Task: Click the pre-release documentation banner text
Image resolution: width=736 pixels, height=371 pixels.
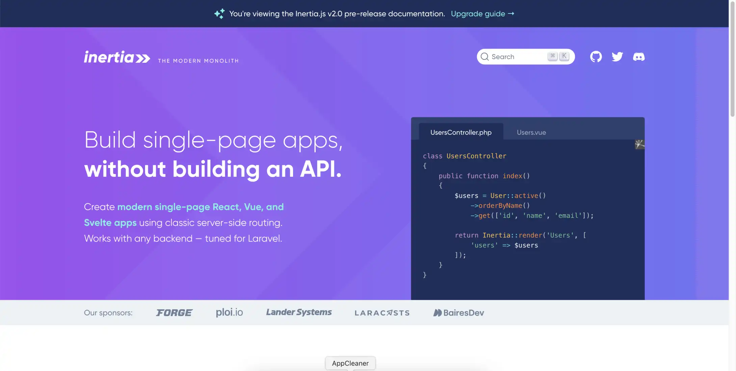Action: coord(337,14)
